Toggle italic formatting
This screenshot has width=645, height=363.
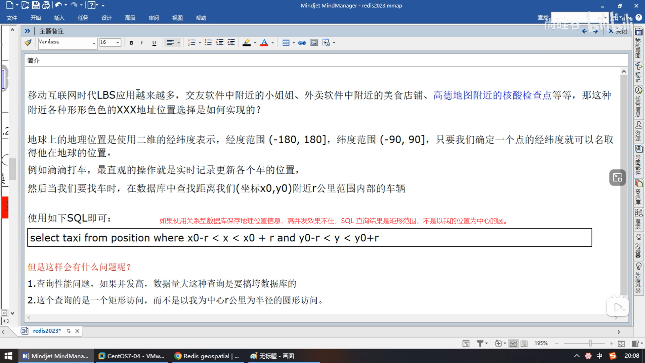[142, 43]
